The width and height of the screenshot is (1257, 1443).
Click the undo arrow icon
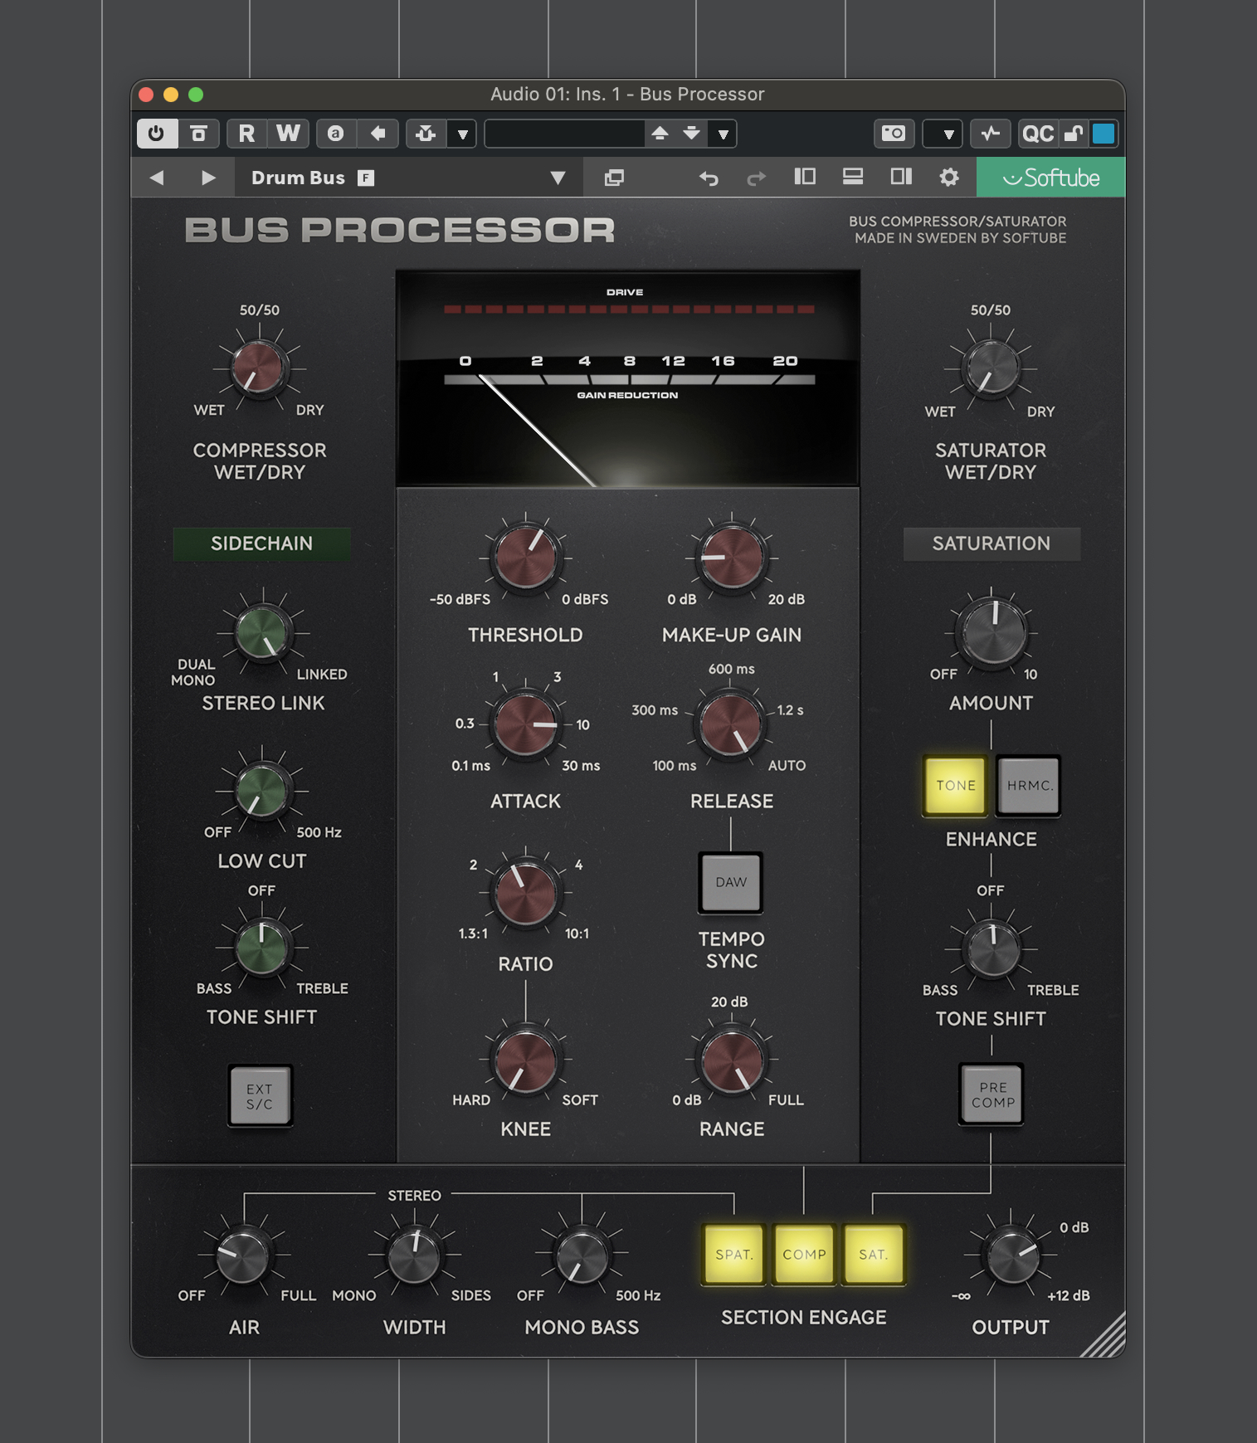709,178
